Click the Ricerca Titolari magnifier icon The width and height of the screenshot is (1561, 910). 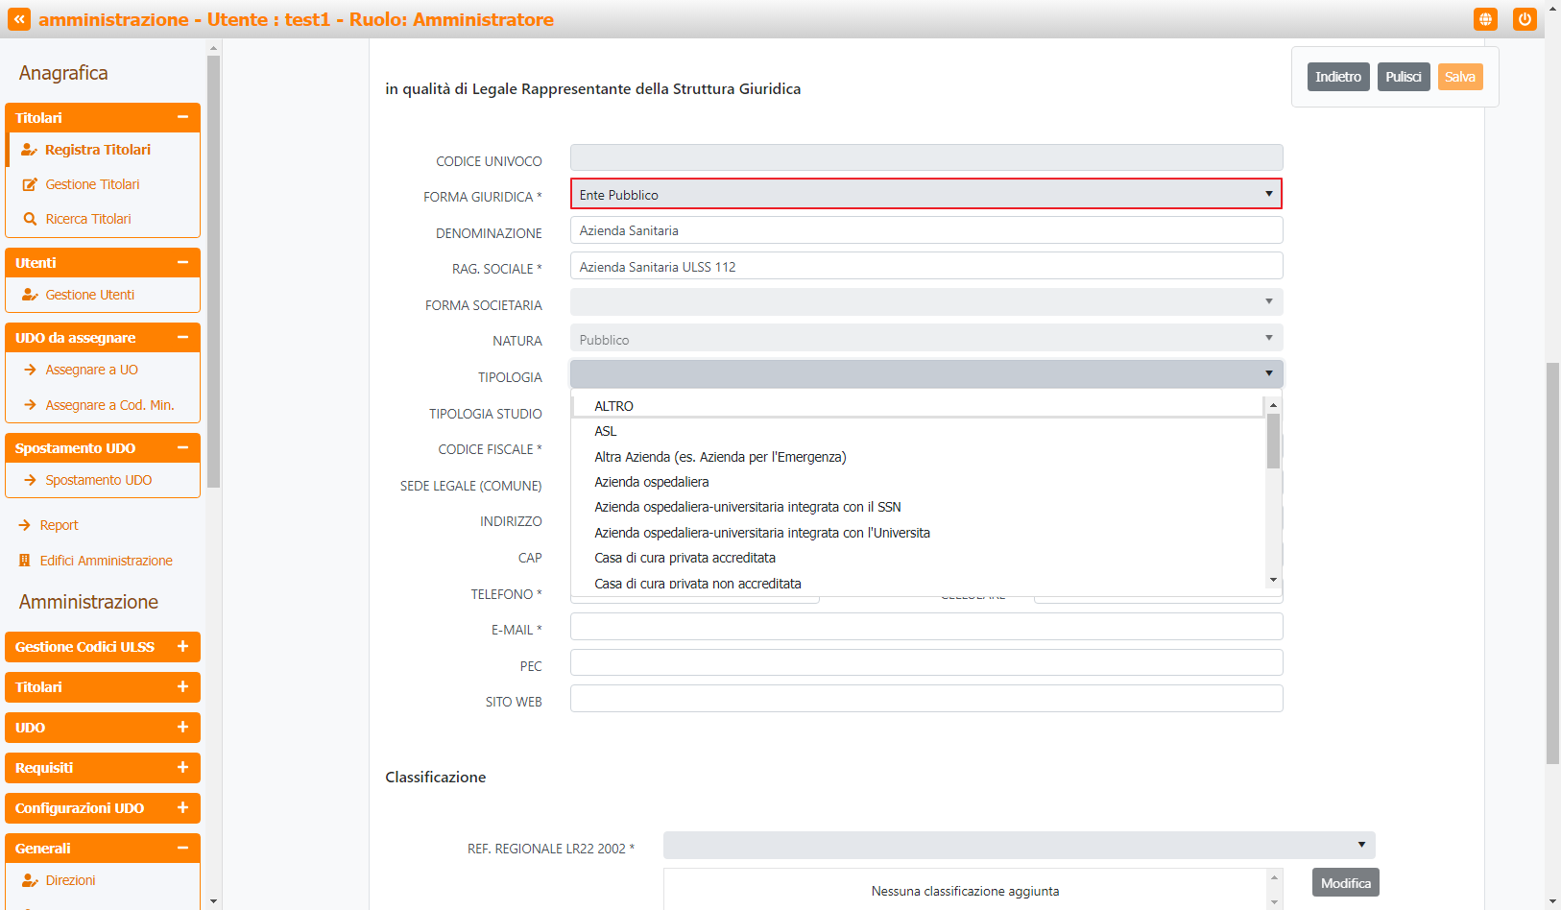click(30, 219)
